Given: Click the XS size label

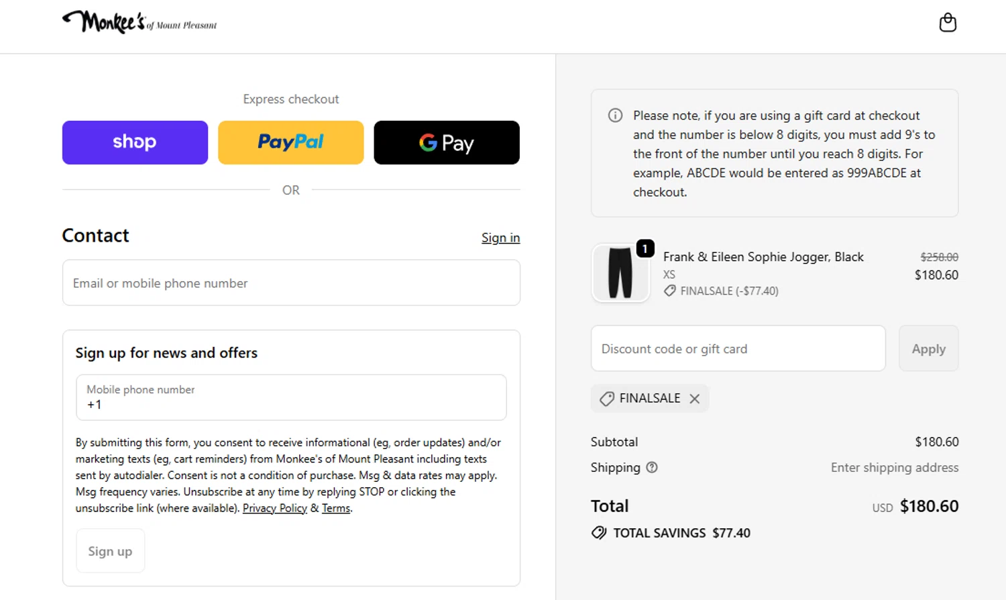Looking at the screenshot, I should [669, 274].
